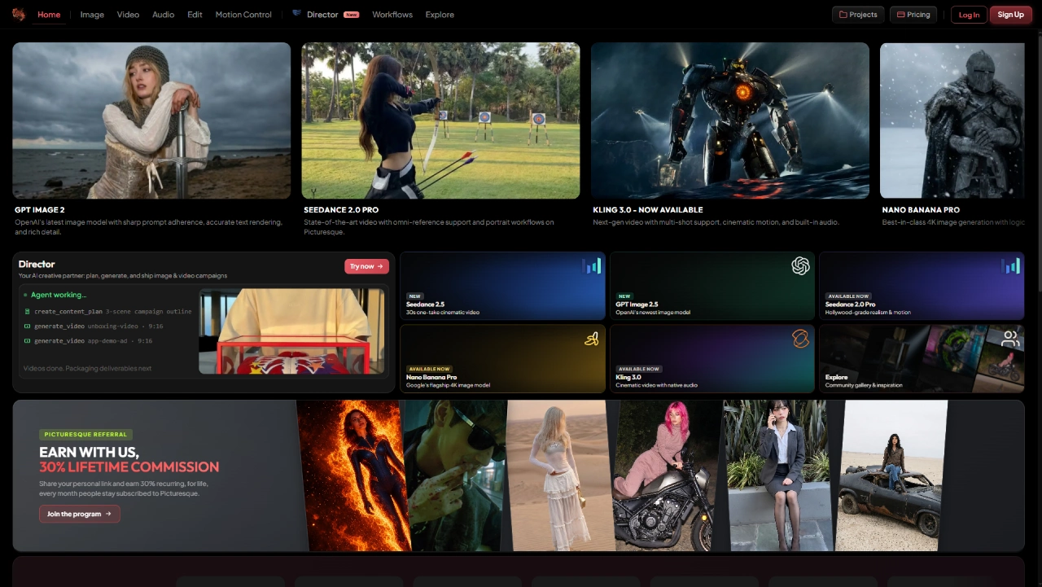Click the folder icon on the Projects button

pos(843,15)
